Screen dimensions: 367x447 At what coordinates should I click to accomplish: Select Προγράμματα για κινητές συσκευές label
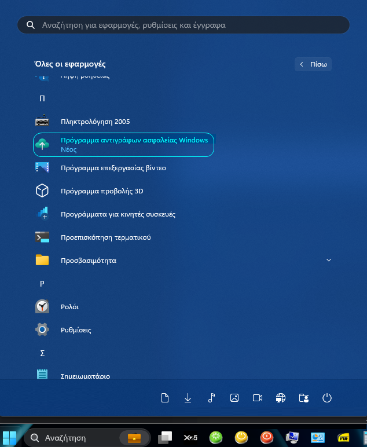click(x=118, y=214)
